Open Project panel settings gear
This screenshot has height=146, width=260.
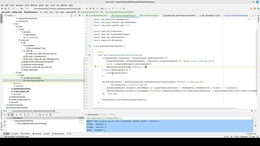pyautogui.click(x=80, y=15)
